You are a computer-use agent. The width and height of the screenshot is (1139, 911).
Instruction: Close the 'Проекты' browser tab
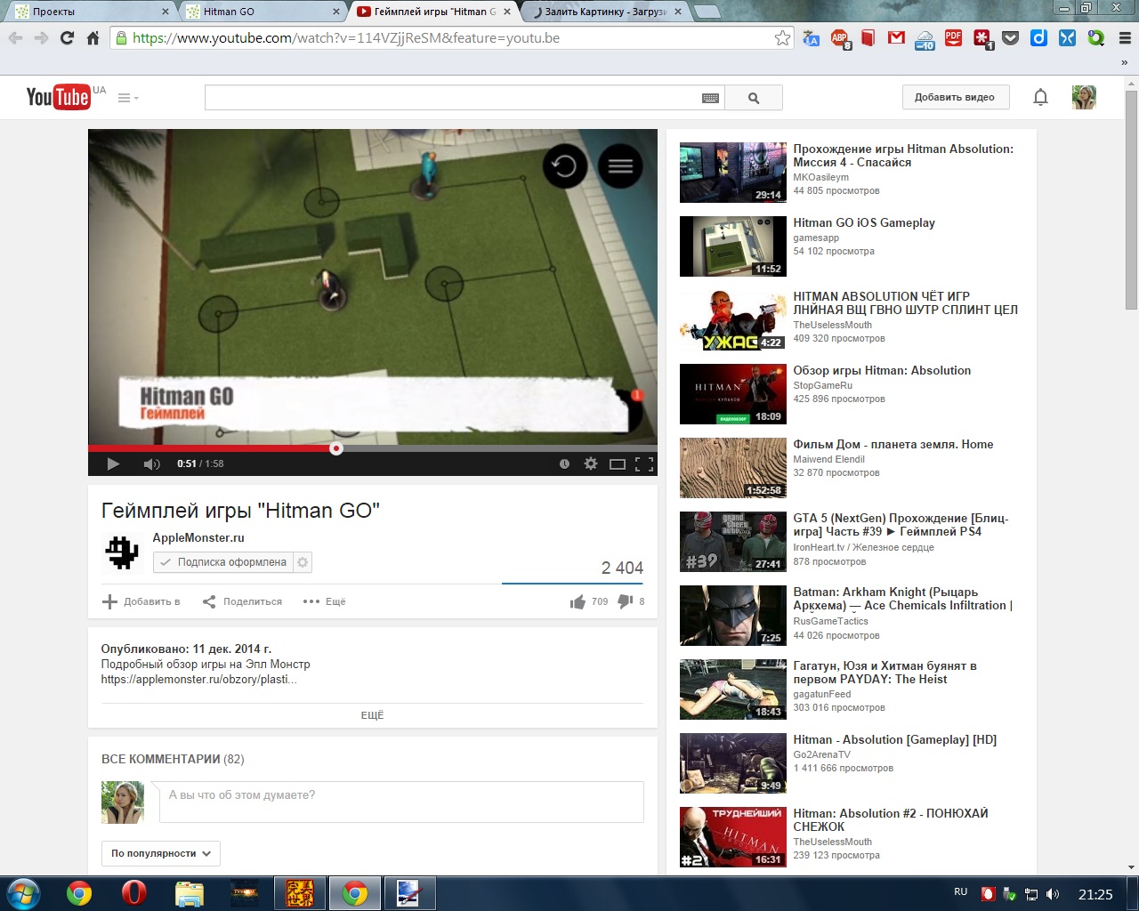(x=166, y=12)
